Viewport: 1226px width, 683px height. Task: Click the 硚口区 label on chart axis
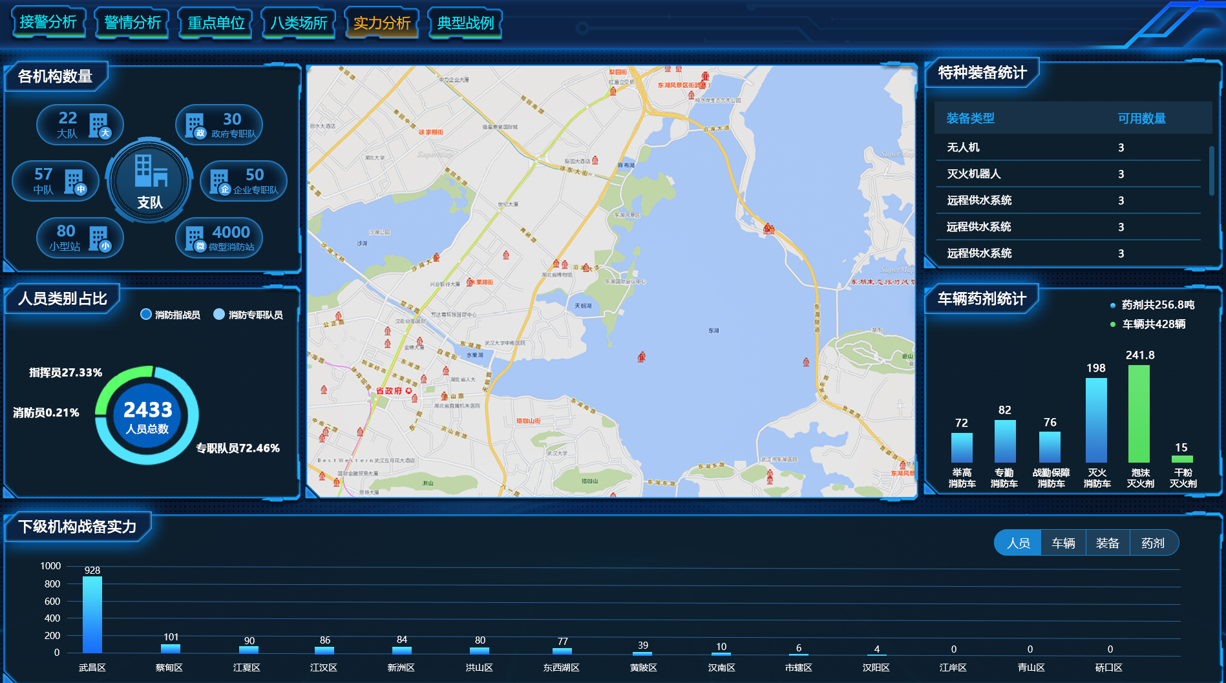click(1108, 667)
